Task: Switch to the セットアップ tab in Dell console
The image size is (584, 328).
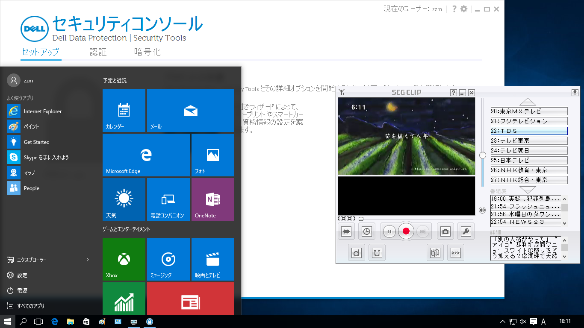Action: (x=40, y=52)
